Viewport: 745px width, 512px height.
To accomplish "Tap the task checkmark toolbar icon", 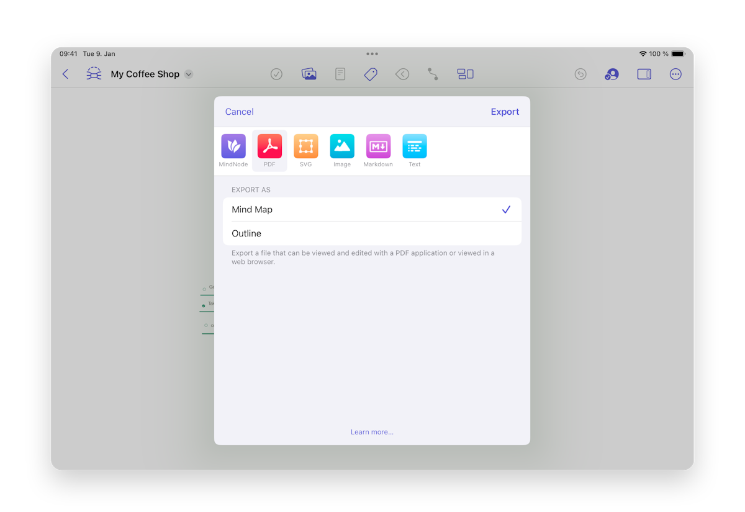I will (x=276, y=74).
